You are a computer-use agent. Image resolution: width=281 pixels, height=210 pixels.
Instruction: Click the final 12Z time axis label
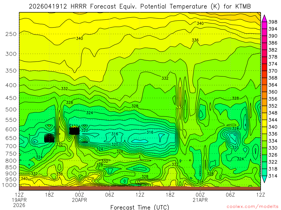[261, 195]
